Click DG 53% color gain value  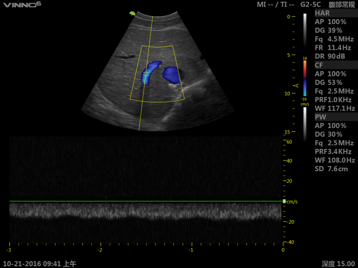point(329,83)
